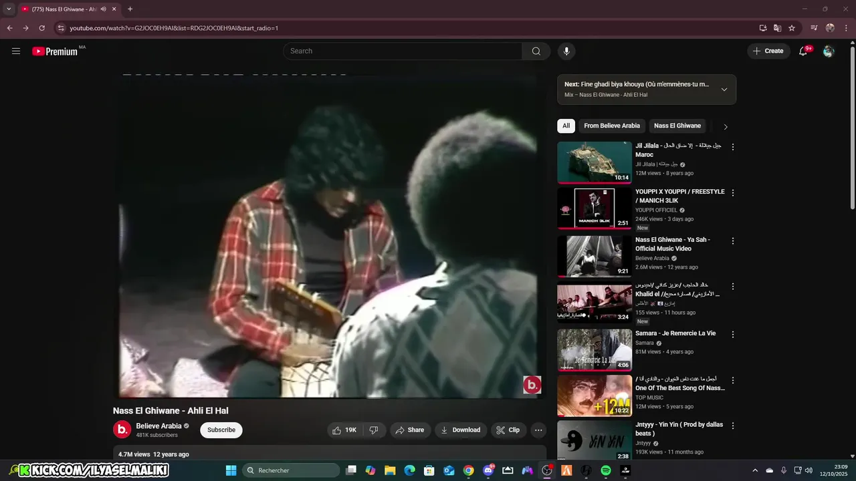The height and width of the screenshot is (481, 856).
Task: Go back in browser history
Action: coord(9,28)
